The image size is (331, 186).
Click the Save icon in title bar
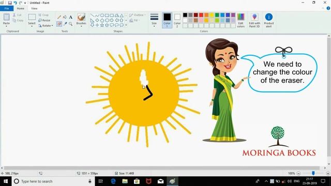[x=10, y=3]
